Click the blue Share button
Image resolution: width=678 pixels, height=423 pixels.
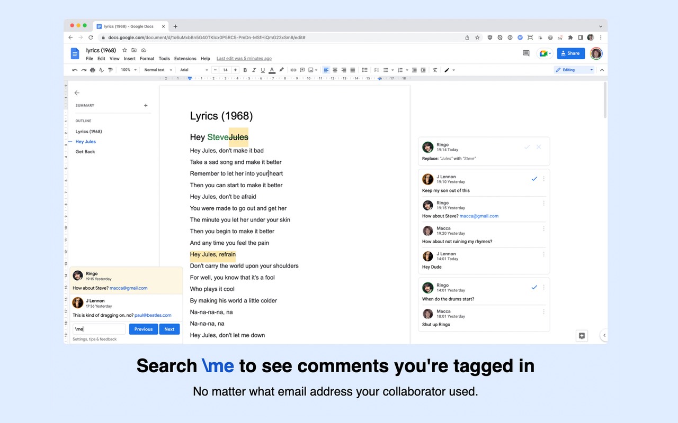570,53
